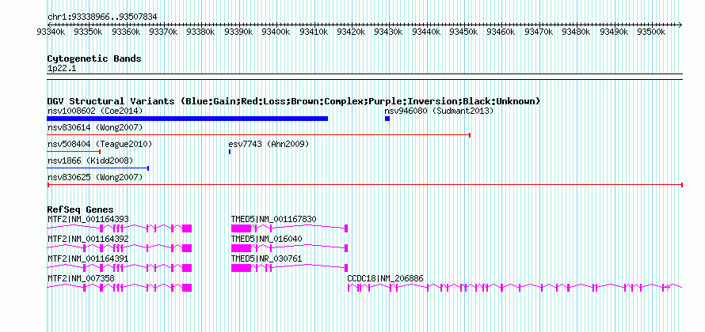Image resolution: width=705 pixels, height=332 pixels.
Task: Click the 93360k ruler tick label
Action: [124, 32]
